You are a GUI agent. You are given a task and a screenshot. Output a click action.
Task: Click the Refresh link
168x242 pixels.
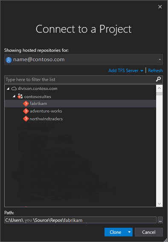point(155,71)
